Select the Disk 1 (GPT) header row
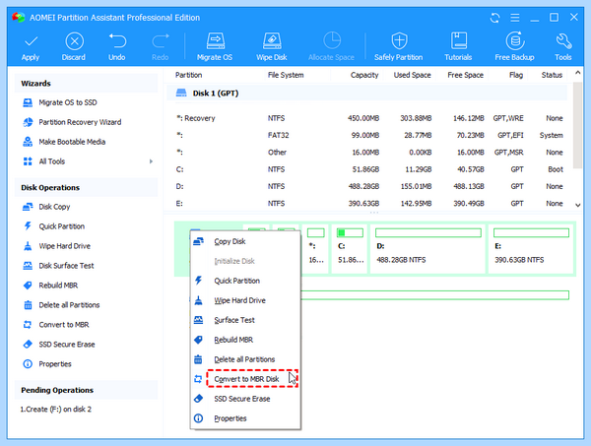Screen dimensions: 591x446 click(x=366, y=94)
